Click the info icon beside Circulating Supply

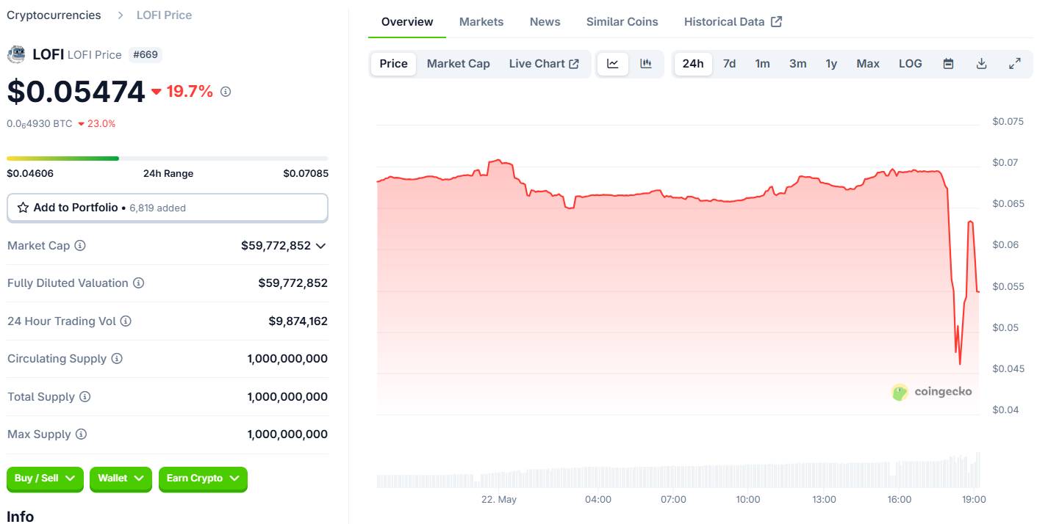[x=117, y=359]
